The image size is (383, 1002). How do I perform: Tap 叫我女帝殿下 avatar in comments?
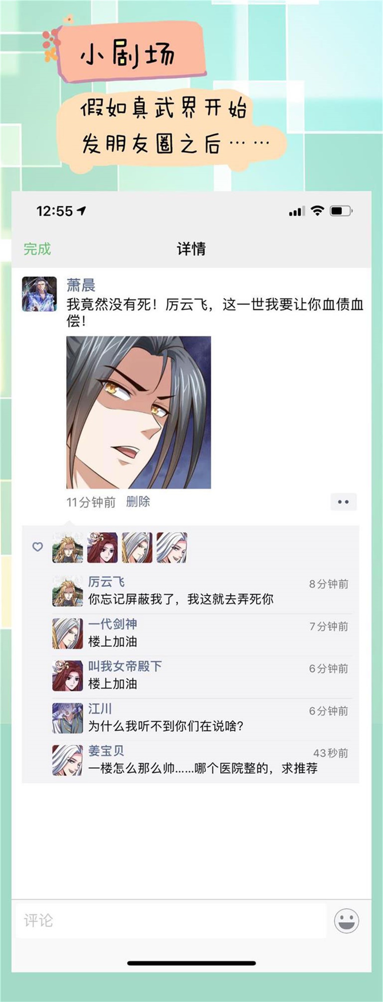[x=67, y=676]
